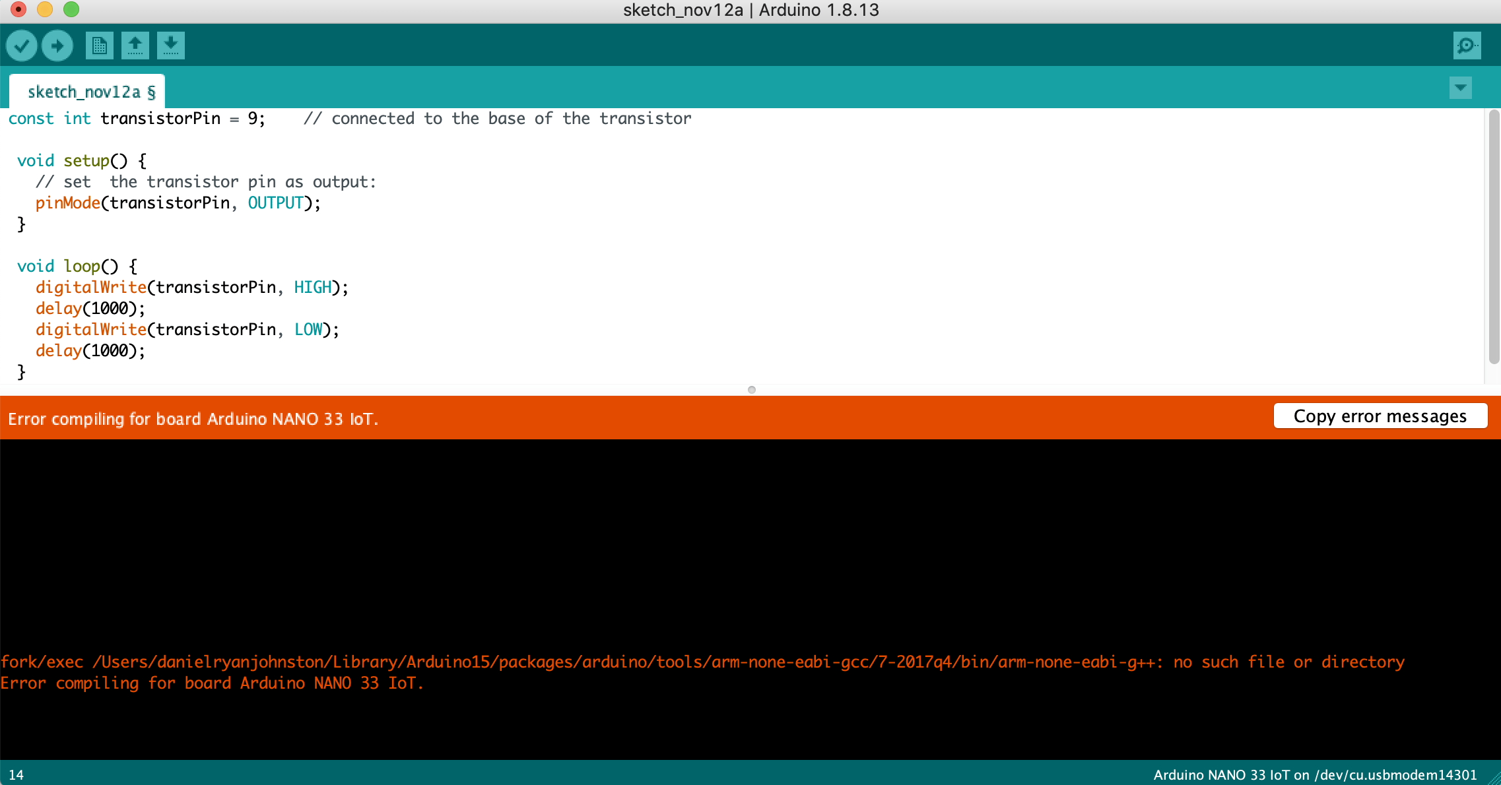Click the 'void setup() {' line
The image size is (1501, 785).
(x=82, y=161)
